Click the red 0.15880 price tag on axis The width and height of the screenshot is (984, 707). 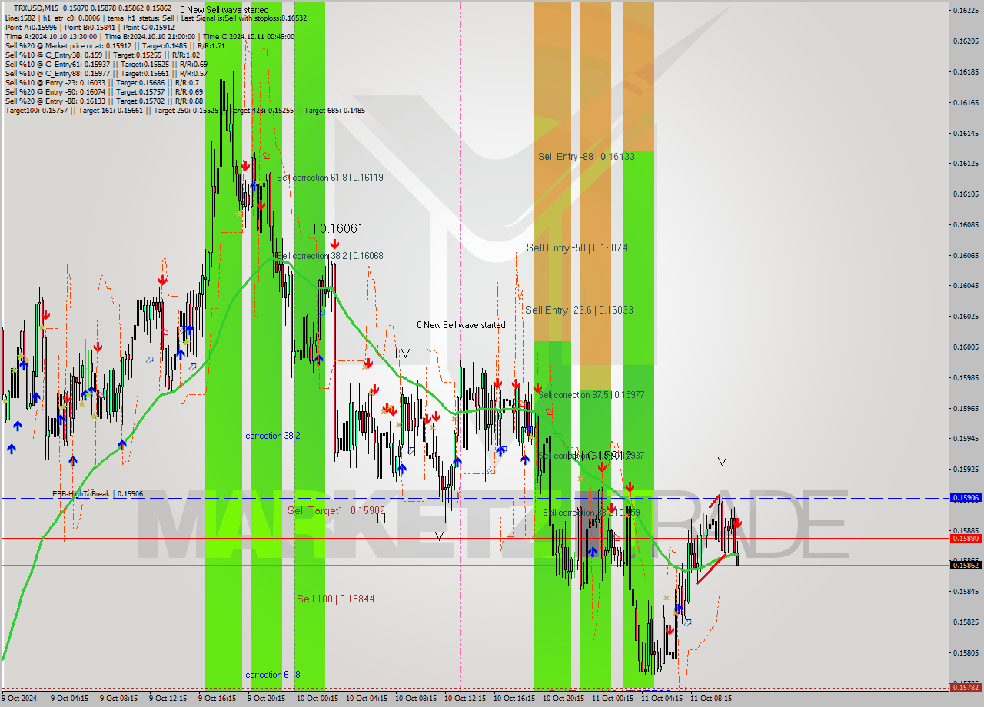click(966, 538)
